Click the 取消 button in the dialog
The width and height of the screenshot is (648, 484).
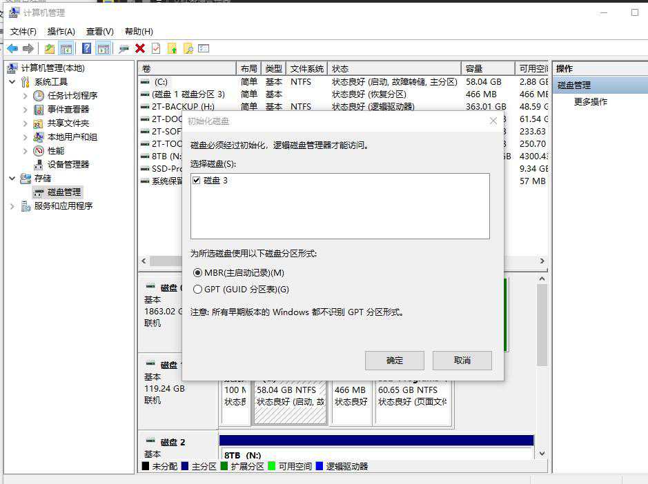462,361
